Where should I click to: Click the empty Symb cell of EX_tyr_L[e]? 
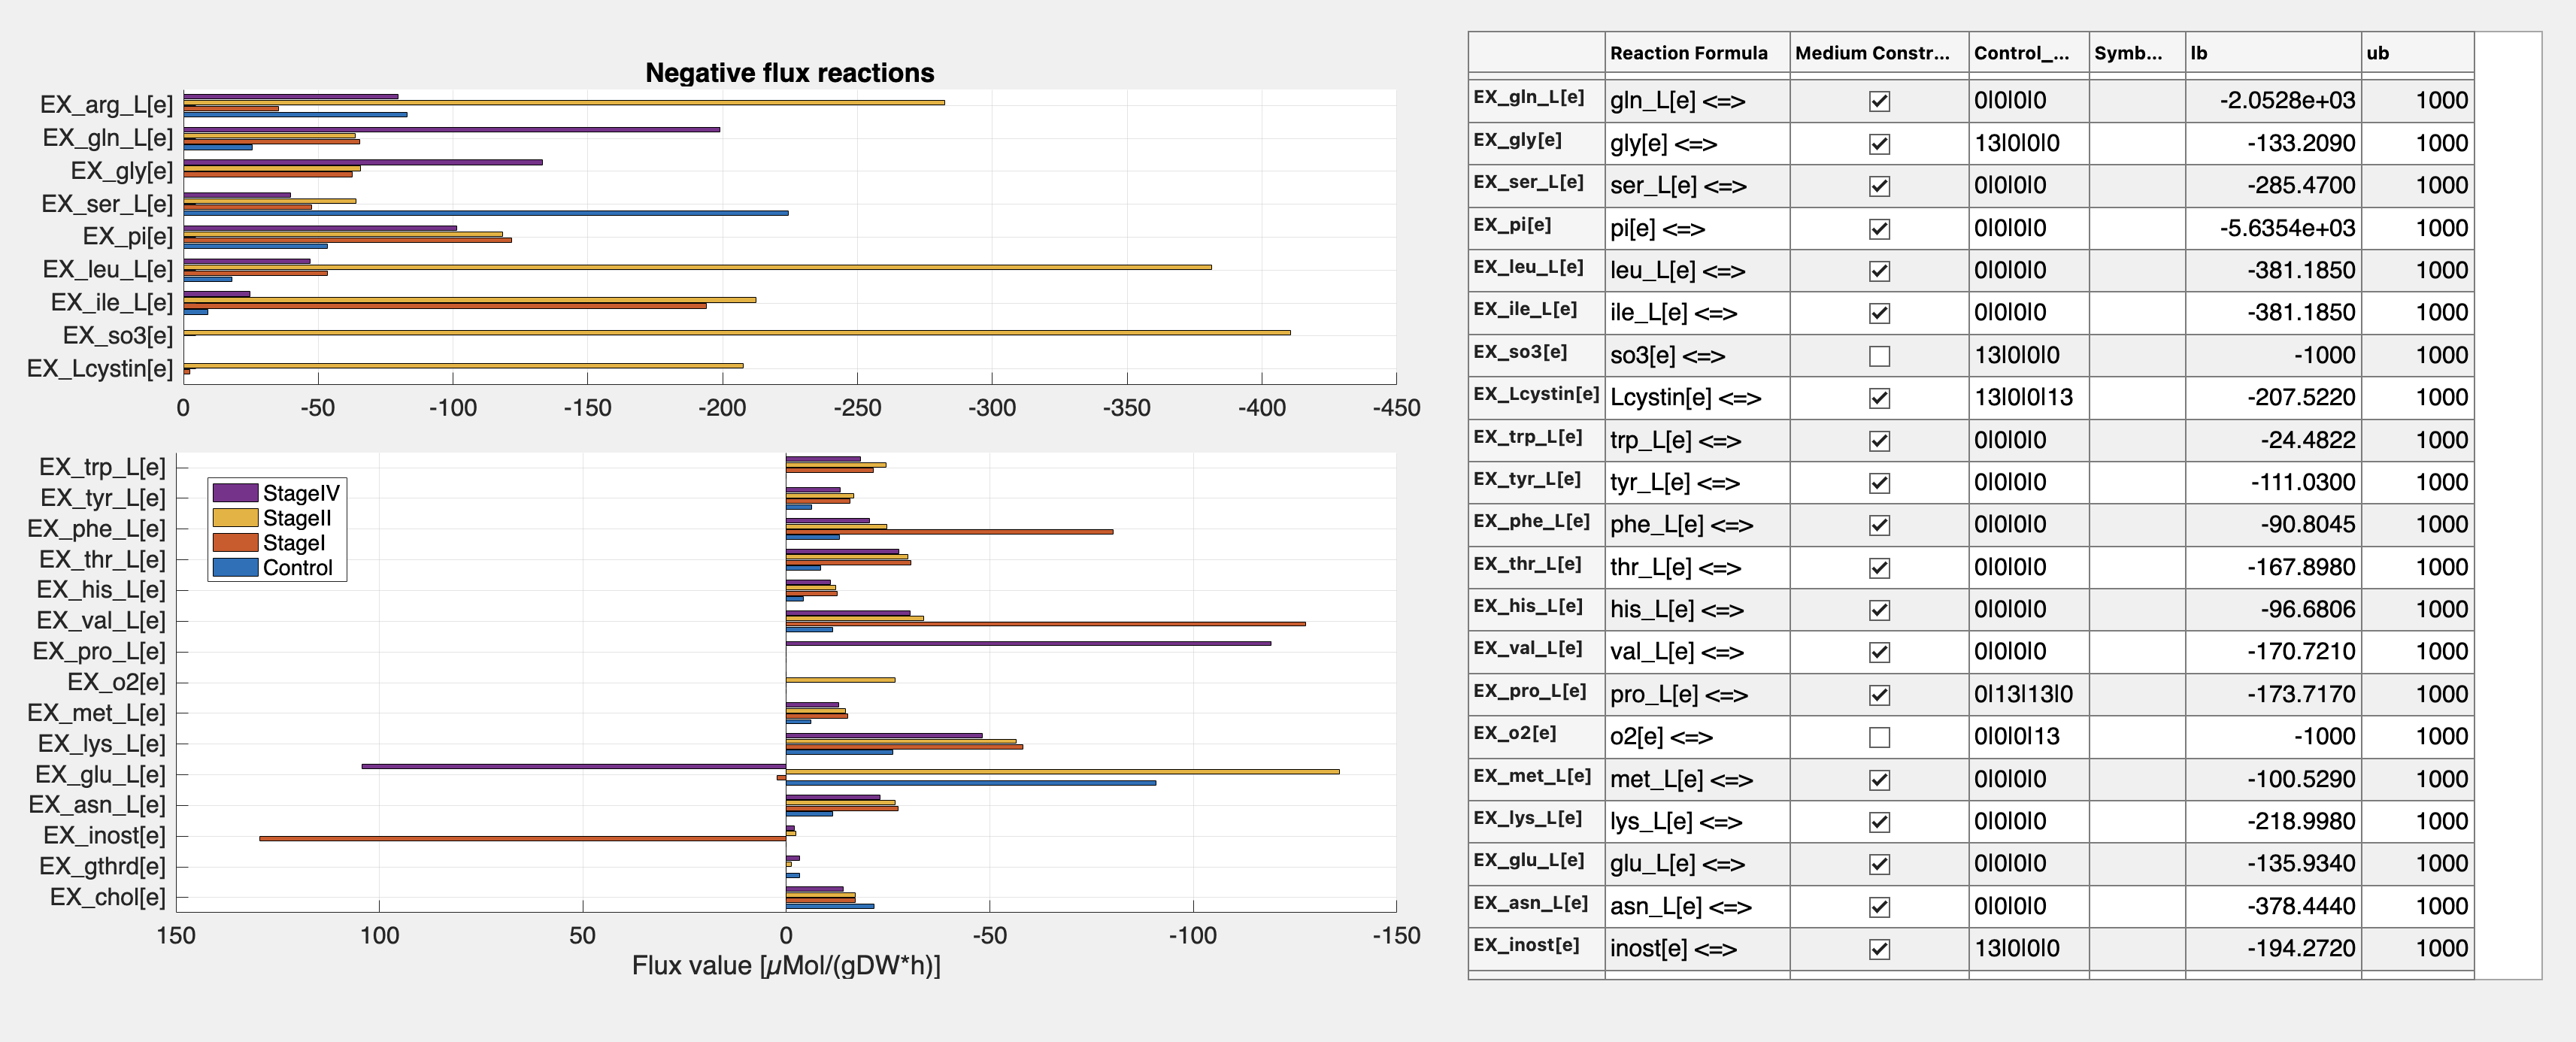click(2137, 482)
